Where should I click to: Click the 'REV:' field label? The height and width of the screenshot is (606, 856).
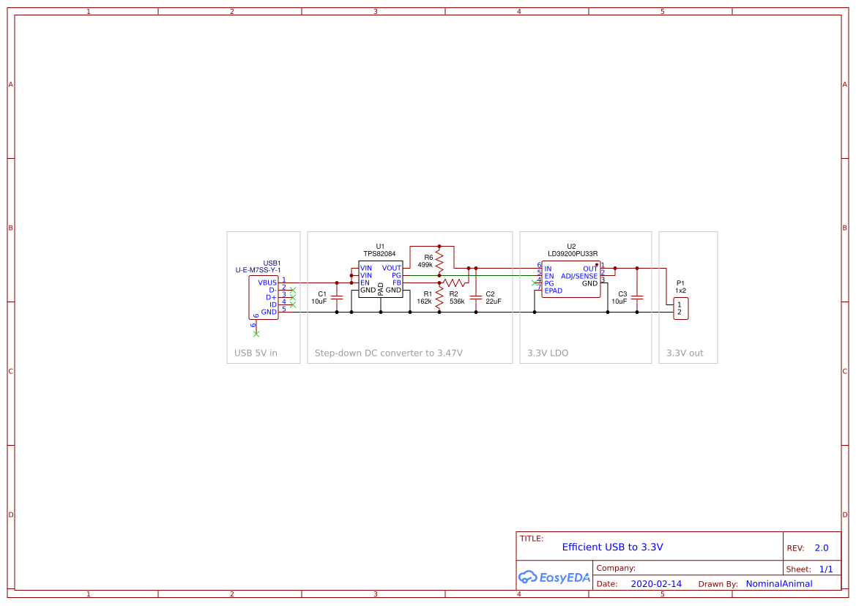pos(795,548)
